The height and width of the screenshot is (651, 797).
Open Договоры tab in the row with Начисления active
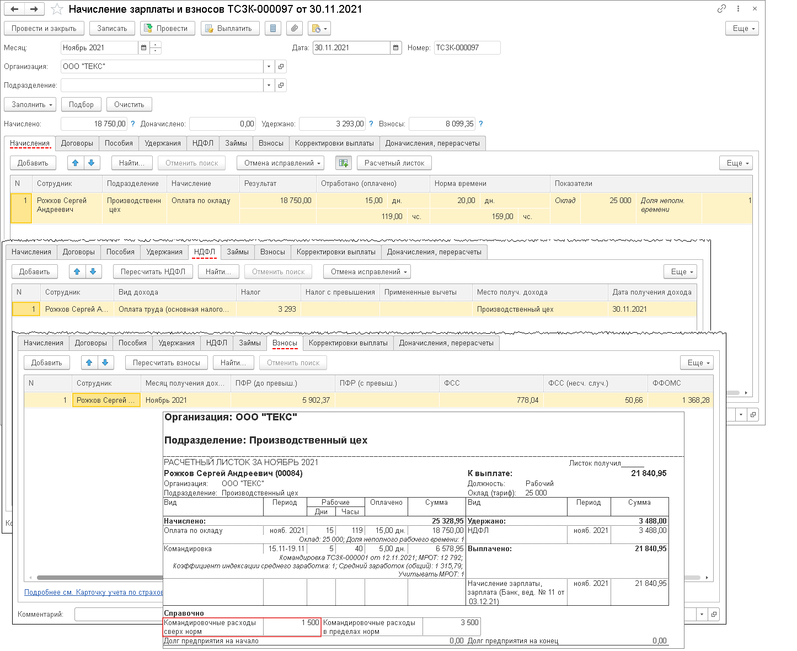tap(77, 143)
